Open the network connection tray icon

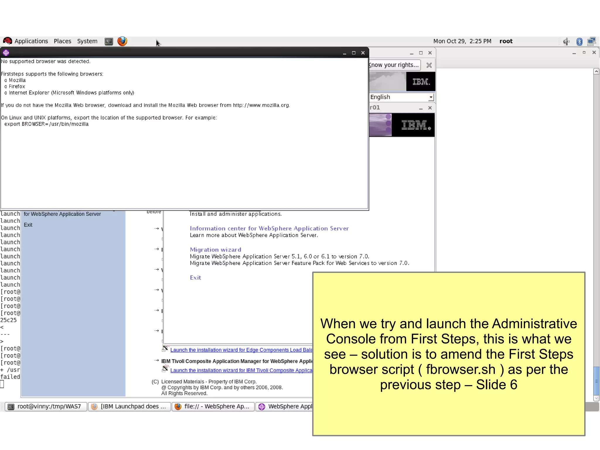[x=592, y=41]
